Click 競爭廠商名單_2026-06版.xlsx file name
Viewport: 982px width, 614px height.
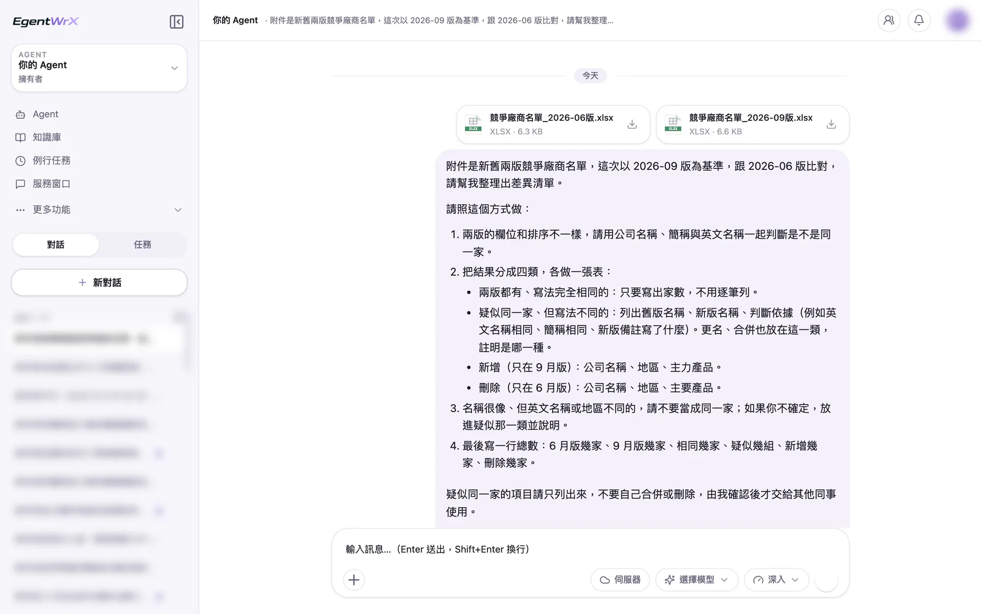point(551,118)
